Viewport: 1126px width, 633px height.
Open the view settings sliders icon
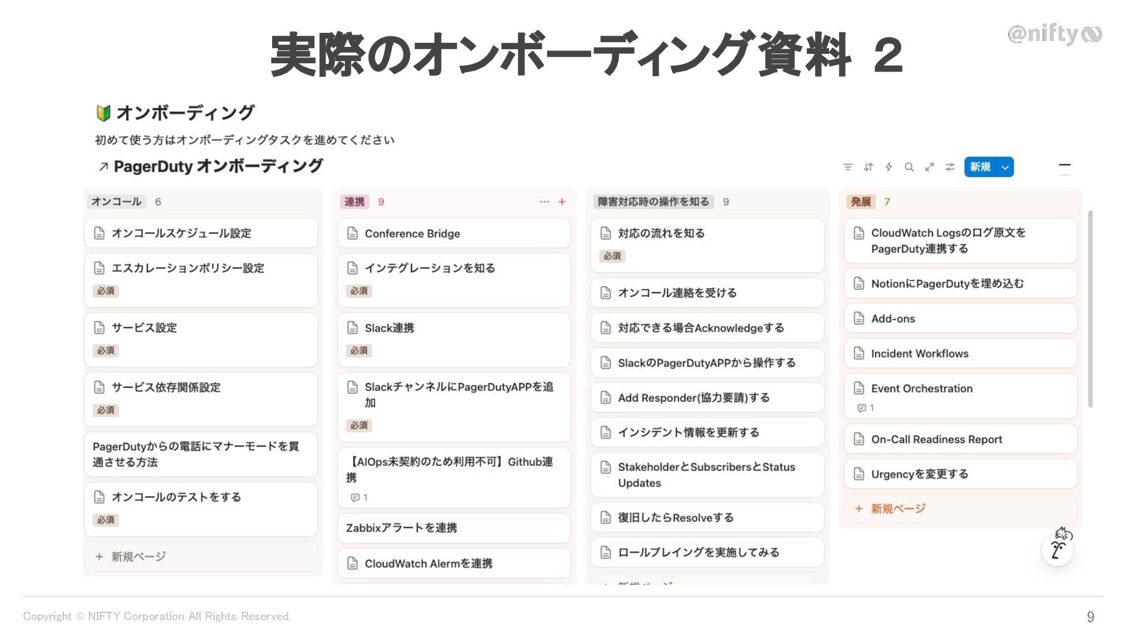950,167
